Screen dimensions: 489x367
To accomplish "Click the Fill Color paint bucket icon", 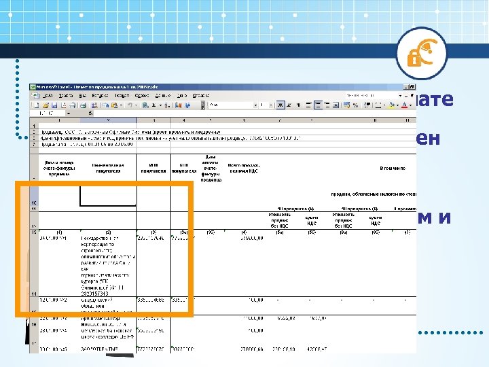I will point(392,105).
